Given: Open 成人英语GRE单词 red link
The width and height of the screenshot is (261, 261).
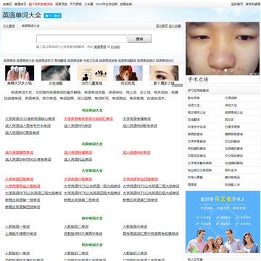Looking at the screenshot, I should coord(136,153).
